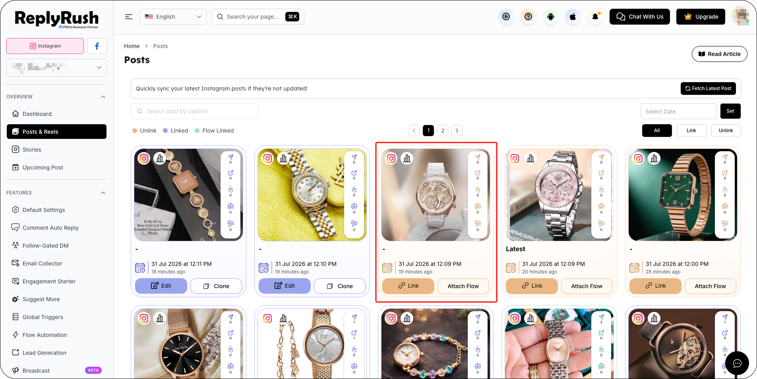Click the Fetch Latest Post button
Screen dimensions: 757x379
point(708,88)
